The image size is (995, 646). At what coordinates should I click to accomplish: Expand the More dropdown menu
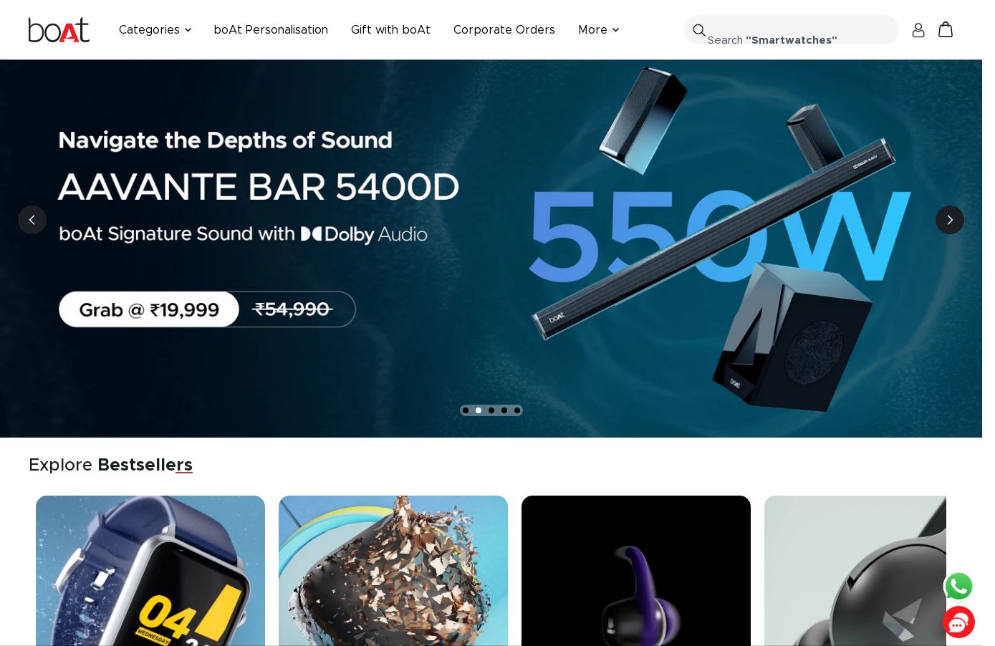(x=599, y=29)
